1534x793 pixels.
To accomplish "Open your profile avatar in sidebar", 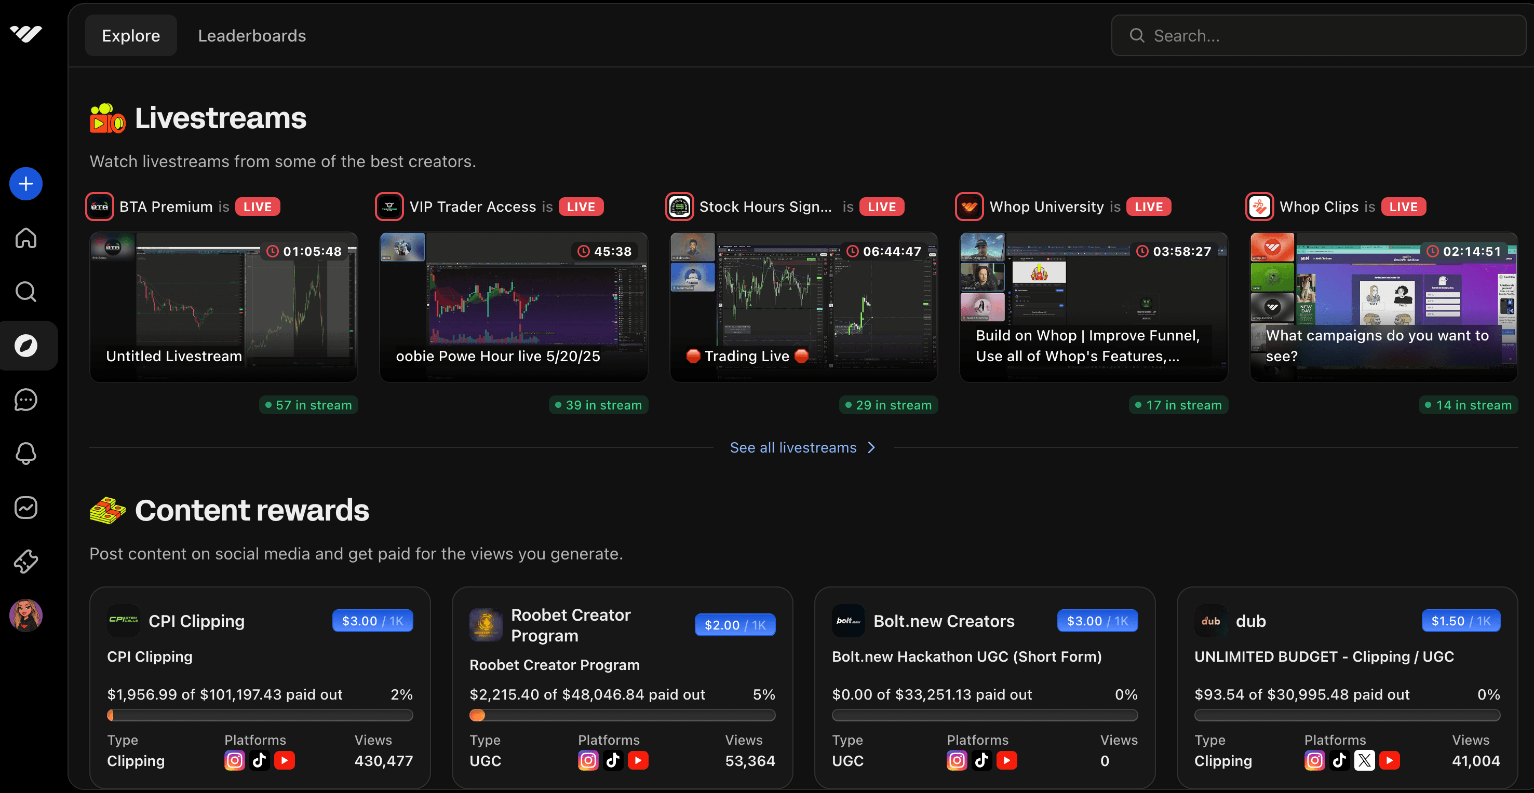I will tap(25, 614).
